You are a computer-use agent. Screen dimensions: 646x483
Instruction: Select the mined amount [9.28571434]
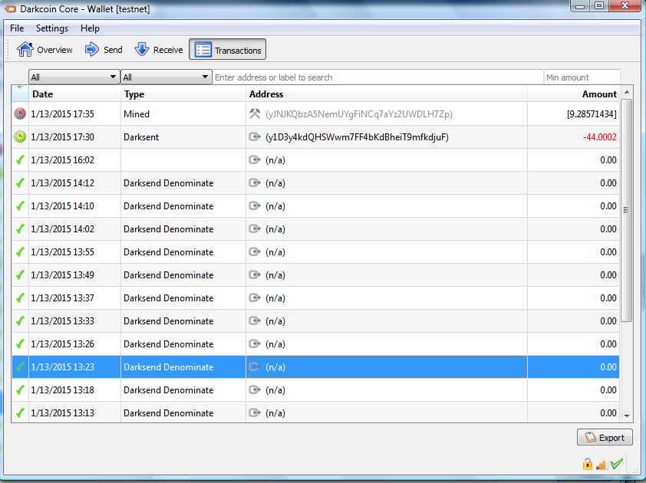pos(592,114)
